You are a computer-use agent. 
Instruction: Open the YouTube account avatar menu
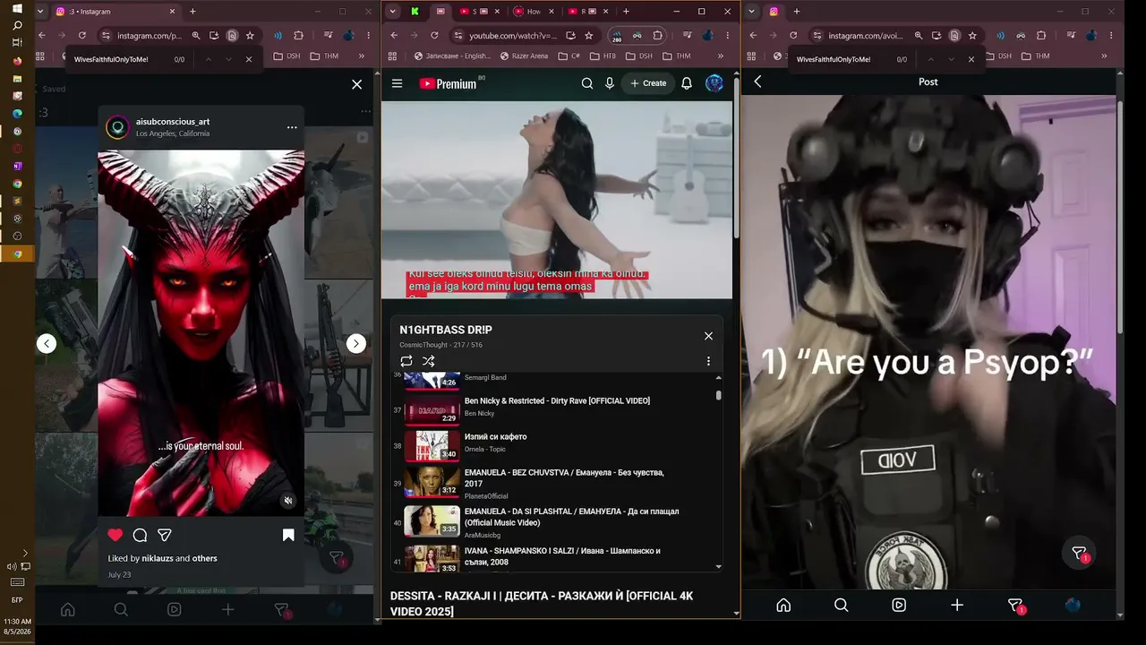714,83
